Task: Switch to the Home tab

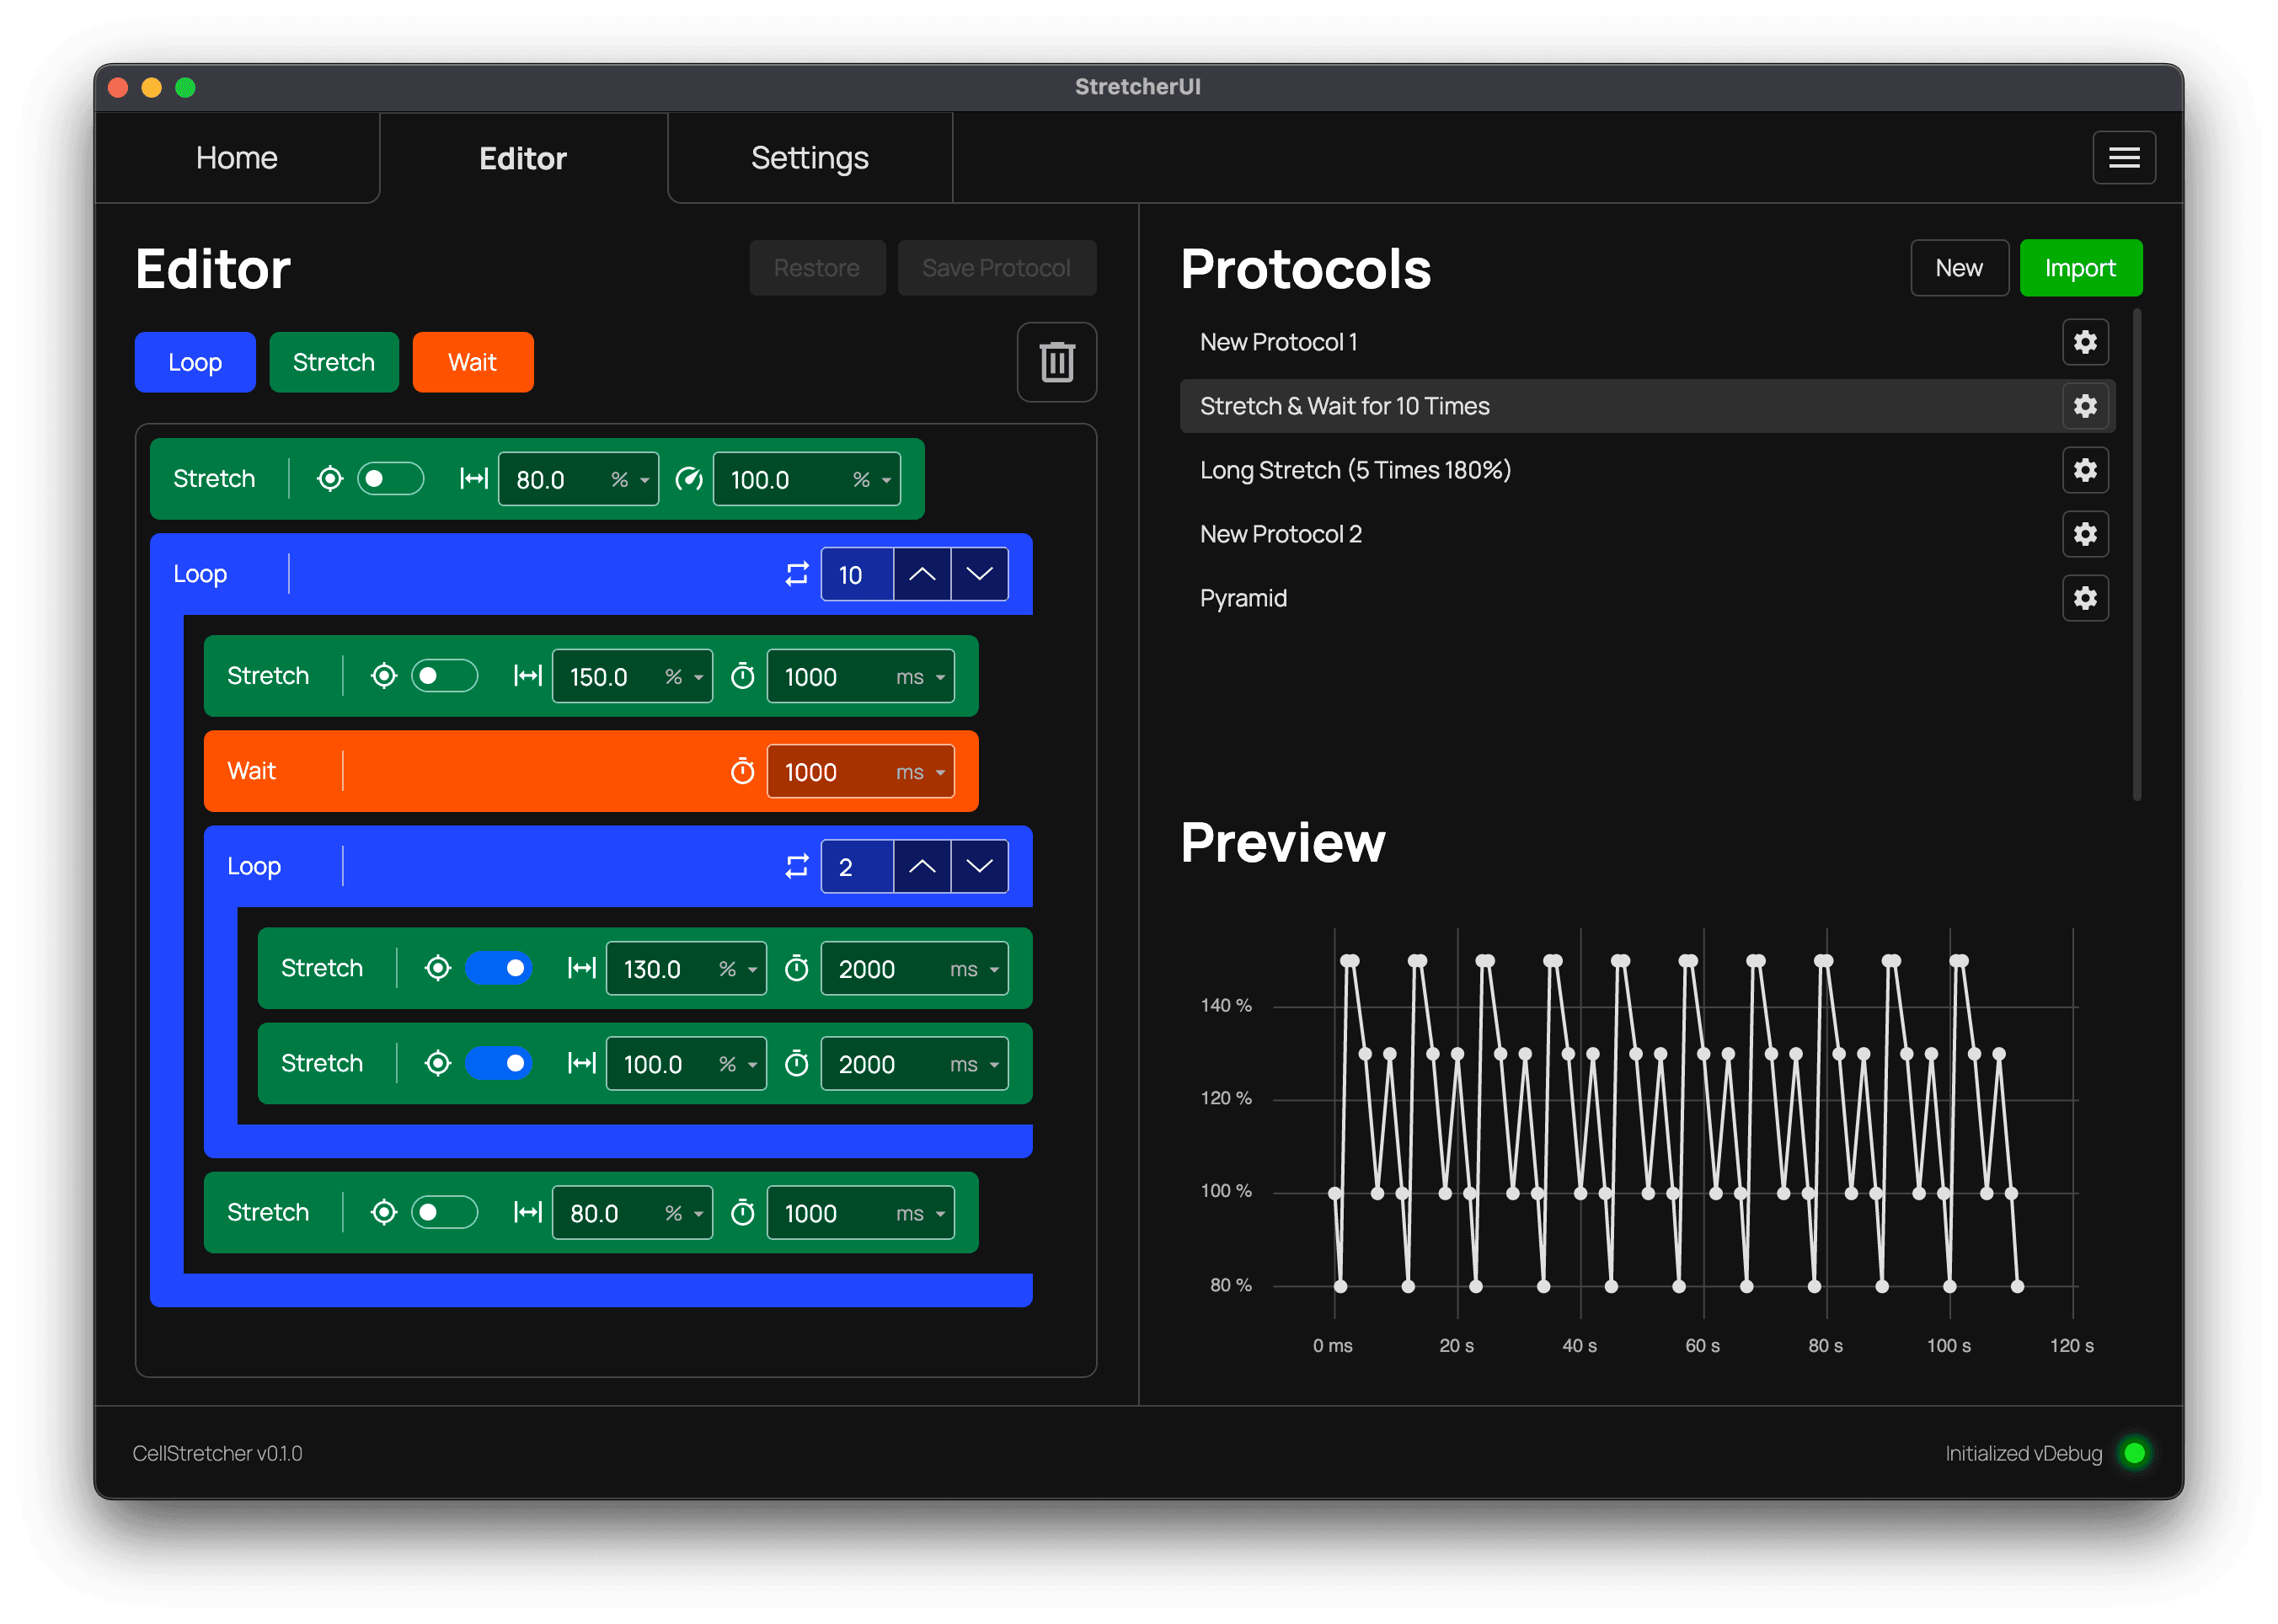Action: coord(237,158)
